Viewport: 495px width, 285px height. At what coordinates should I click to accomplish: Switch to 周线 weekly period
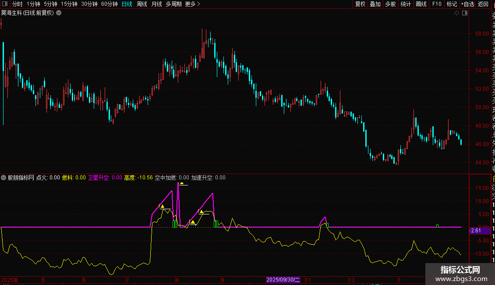[x=142, y=4]
